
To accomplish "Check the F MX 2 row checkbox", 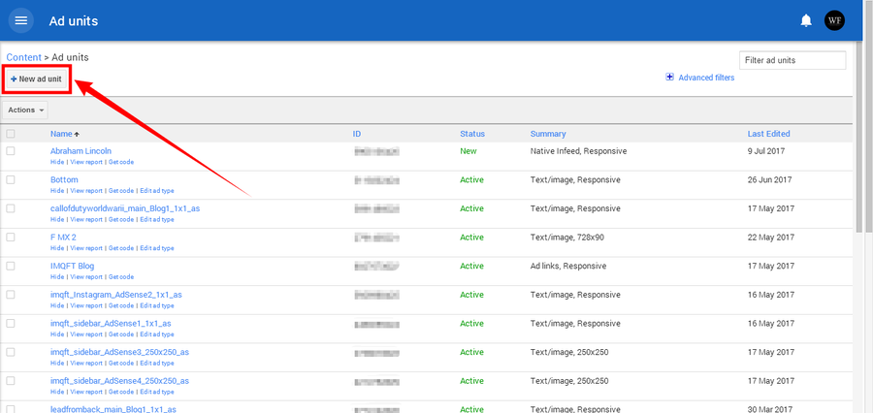I will (11, 238).
